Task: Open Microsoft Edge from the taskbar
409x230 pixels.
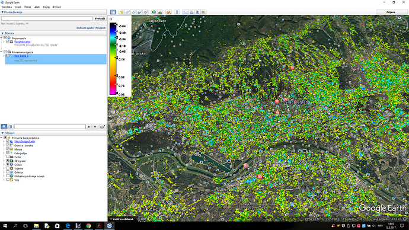Action: (x=68, y=226)
